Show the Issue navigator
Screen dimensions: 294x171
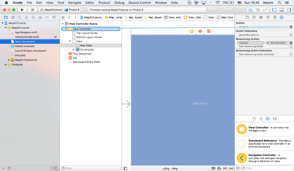click(x=26, y=17)
